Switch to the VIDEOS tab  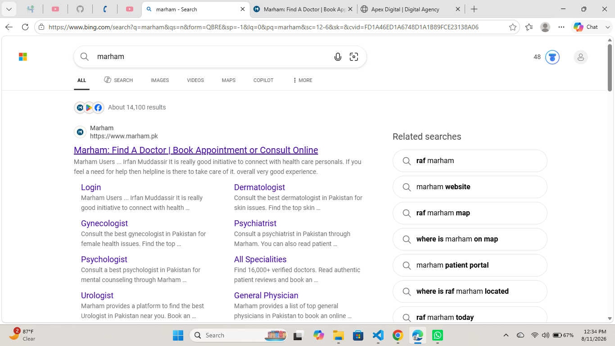pyautogui.click(x=195, y=80)
